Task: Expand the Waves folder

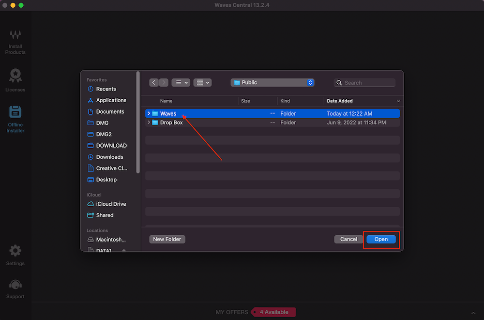Action: pyautogui.click(x=149, y=113)
